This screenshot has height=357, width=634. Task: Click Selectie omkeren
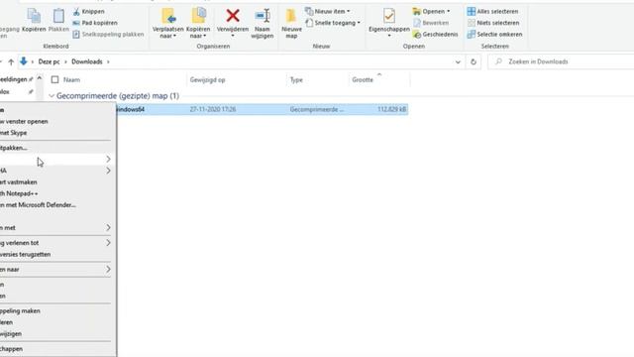495,35
